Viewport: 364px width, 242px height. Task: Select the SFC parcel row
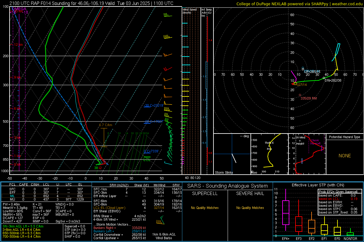(46, 189)
